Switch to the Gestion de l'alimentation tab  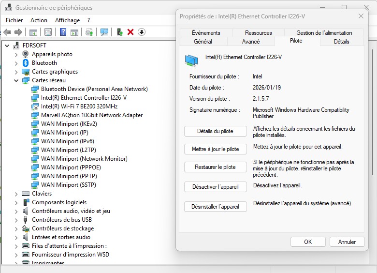(324, 33)
